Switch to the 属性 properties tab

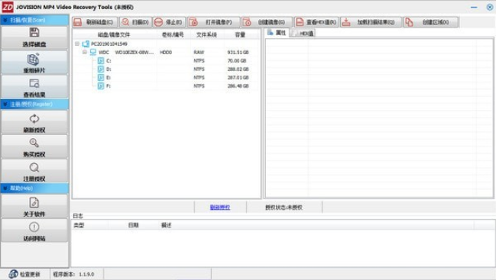(x=277, y=33)
